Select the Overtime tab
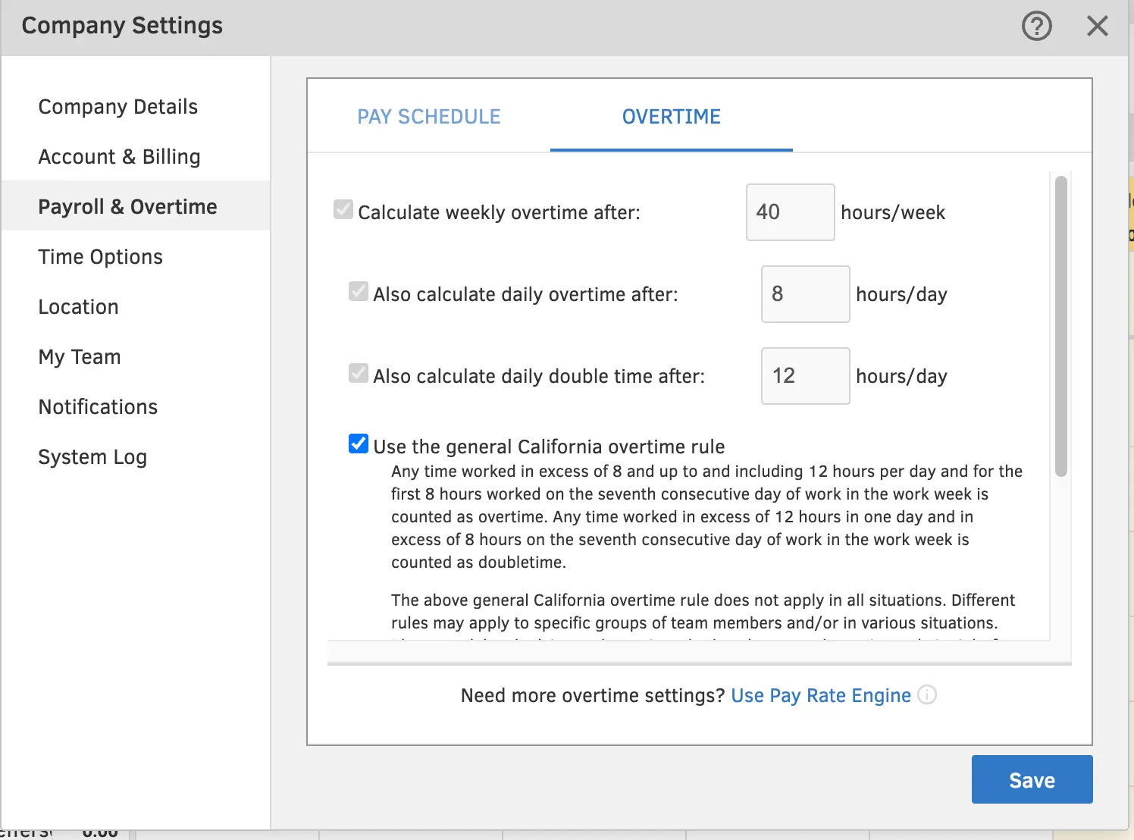Image resolution: width=1134 pixels, height=840 pixels. tap(671, 116)
